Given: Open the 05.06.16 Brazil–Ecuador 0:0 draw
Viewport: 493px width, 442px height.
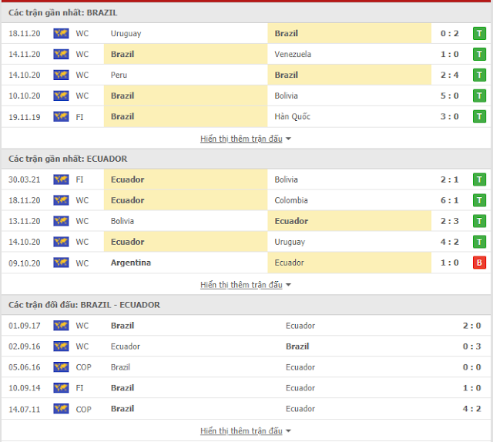Looking at the screenshot, I should (246, 367).
